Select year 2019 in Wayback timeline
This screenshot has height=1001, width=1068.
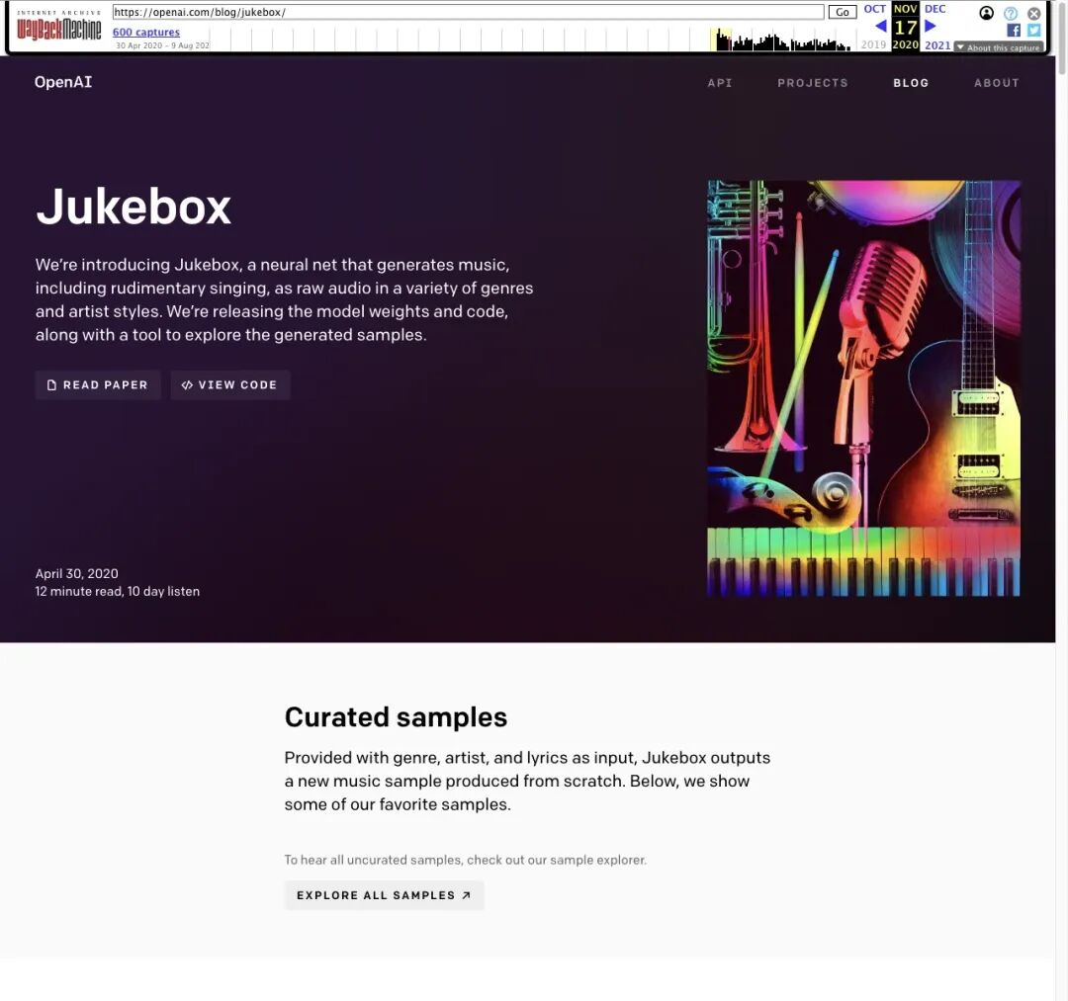coord(873,44)
